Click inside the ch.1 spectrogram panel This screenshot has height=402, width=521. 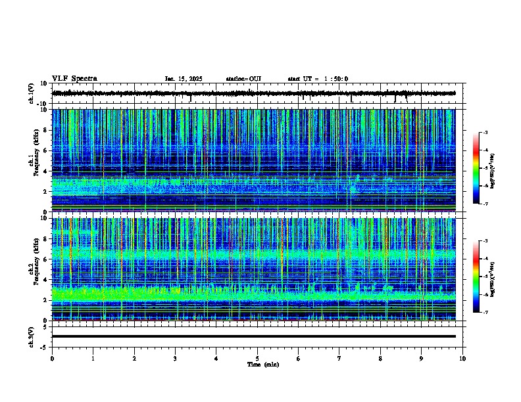point(254,160)
